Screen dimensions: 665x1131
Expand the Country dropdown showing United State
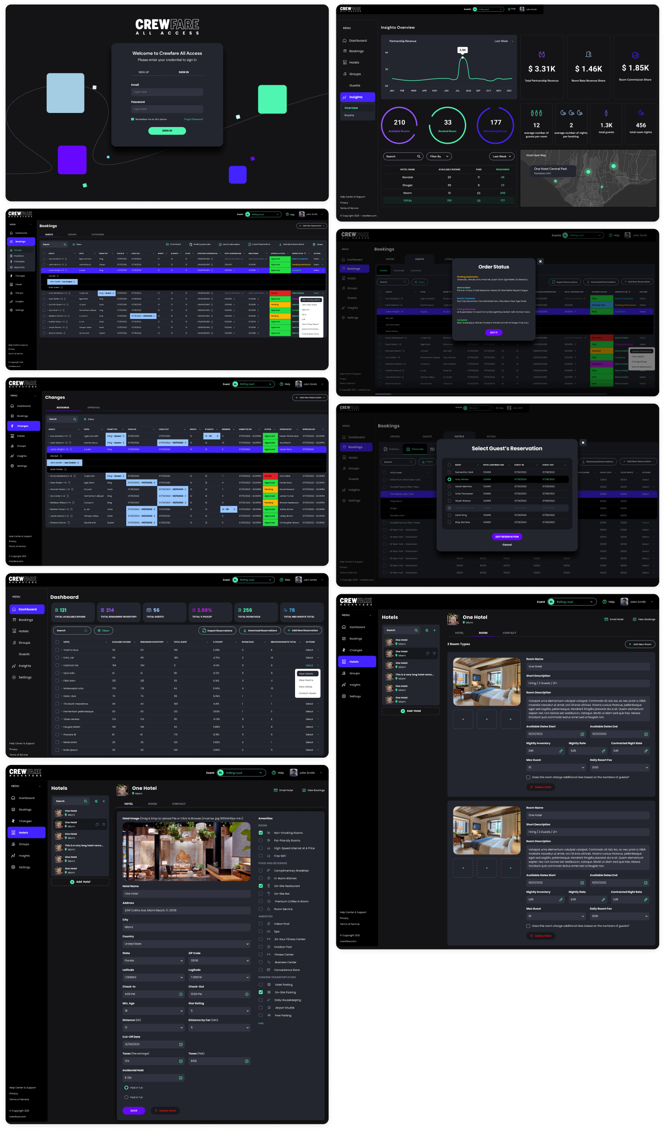click(x=186, y=944)
